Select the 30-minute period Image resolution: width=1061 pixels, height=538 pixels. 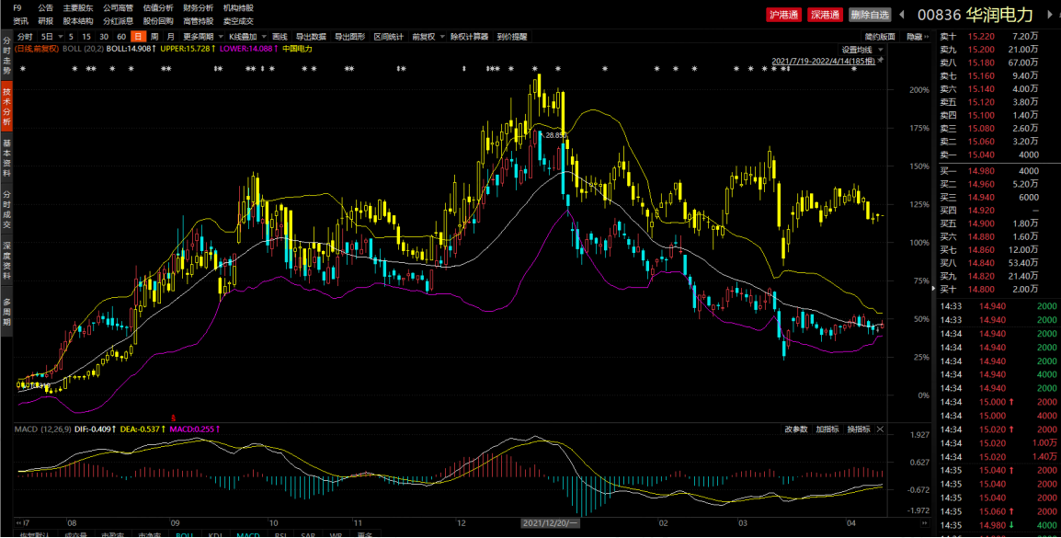pyautogui.click(x=104, y=37)
